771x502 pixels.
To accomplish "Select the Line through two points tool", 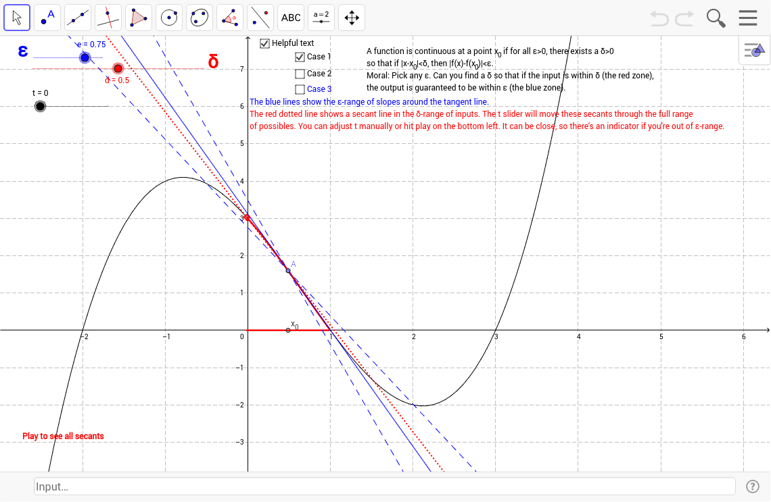I will click(78, 18).
